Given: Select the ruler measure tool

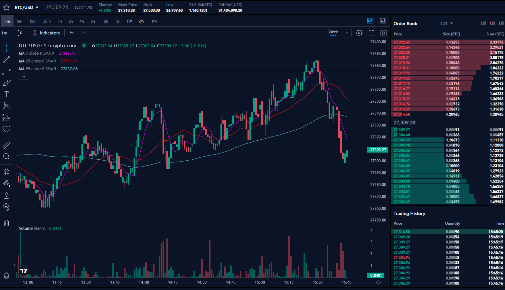Looking at the screenshot, I should click(6, 145).
